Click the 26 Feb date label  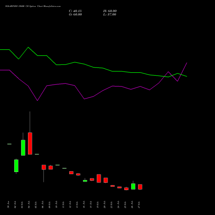click(x=132, y=205)
